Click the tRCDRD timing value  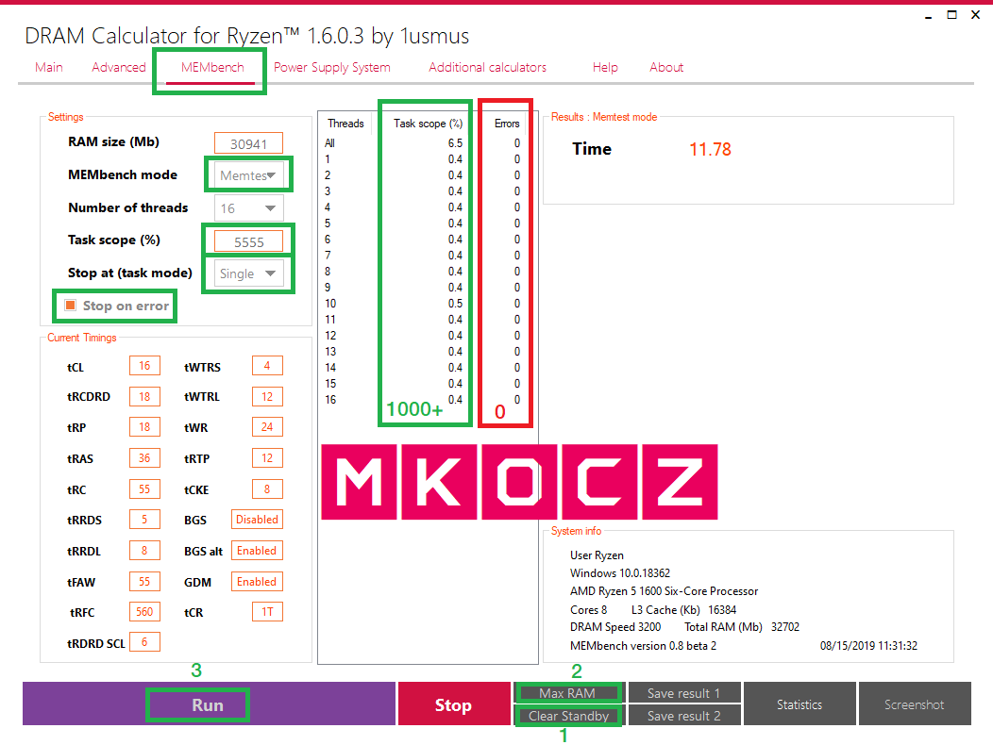click(144, 396)
